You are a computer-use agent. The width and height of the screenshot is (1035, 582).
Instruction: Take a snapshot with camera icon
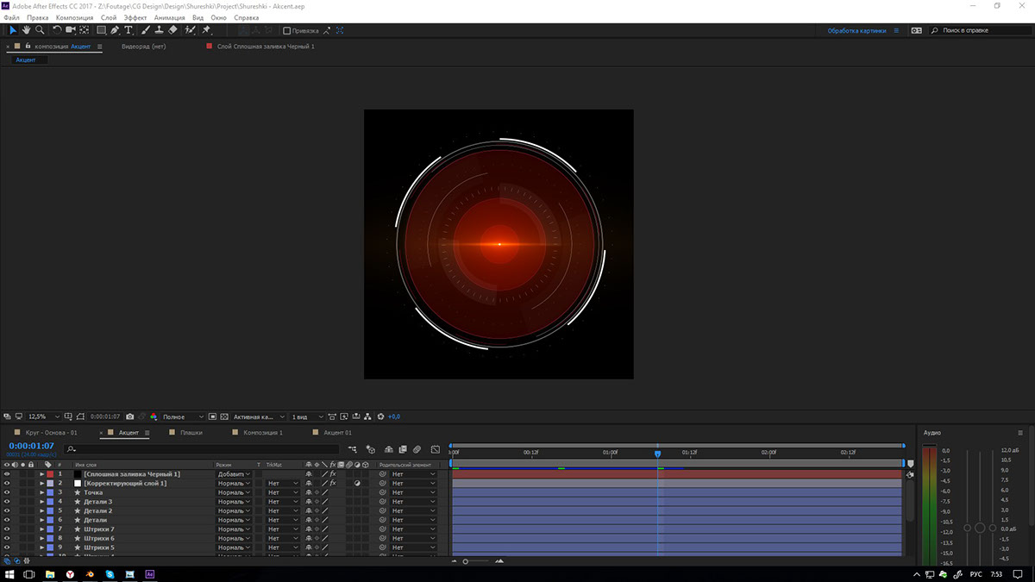(130, 416)
